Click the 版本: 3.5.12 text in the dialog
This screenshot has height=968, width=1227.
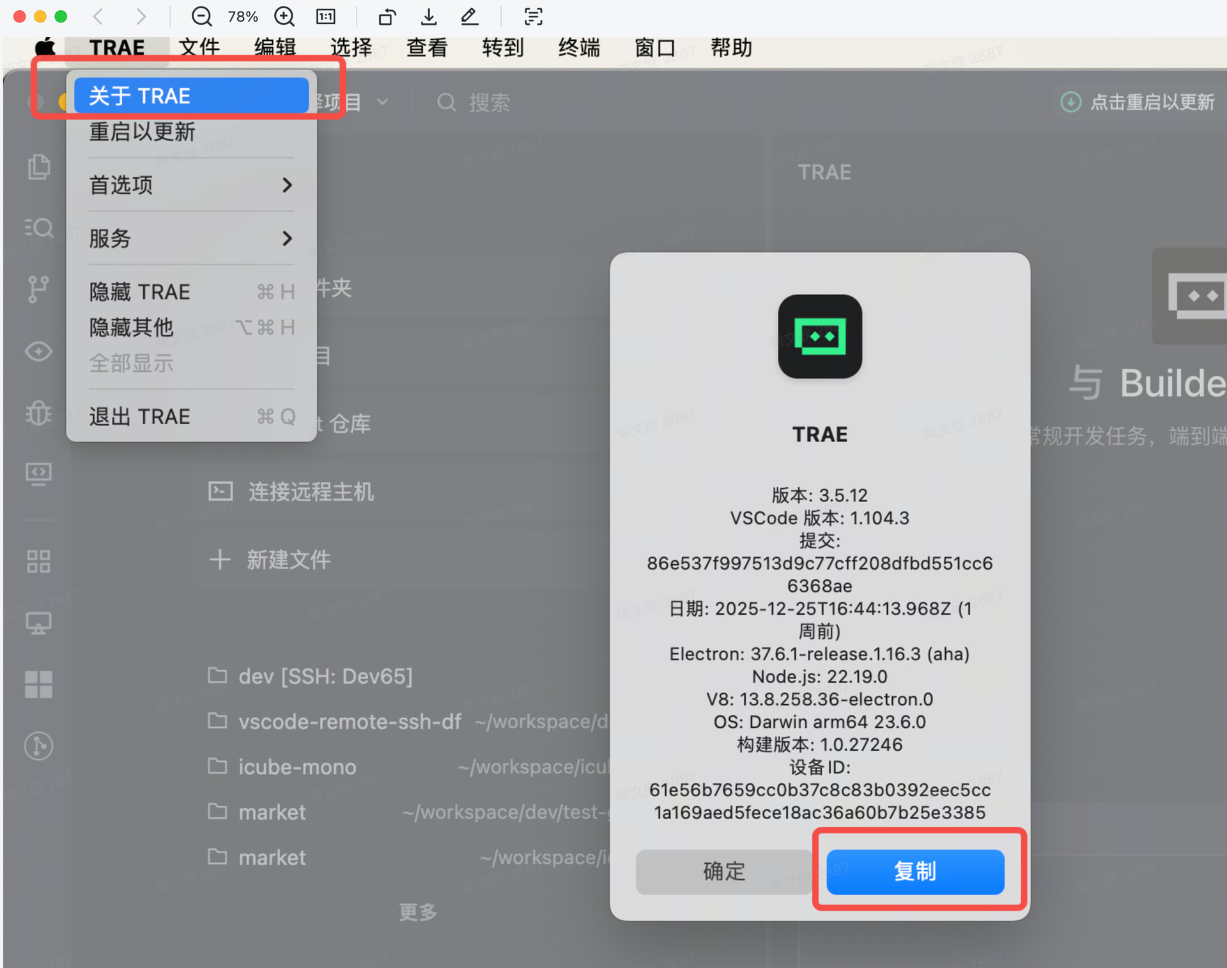tap(820, 495)
